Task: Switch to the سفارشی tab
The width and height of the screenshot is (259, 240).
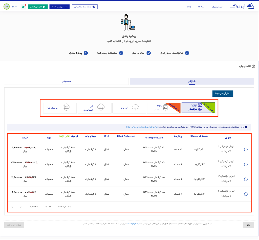Action: click(x=67, y=81)
